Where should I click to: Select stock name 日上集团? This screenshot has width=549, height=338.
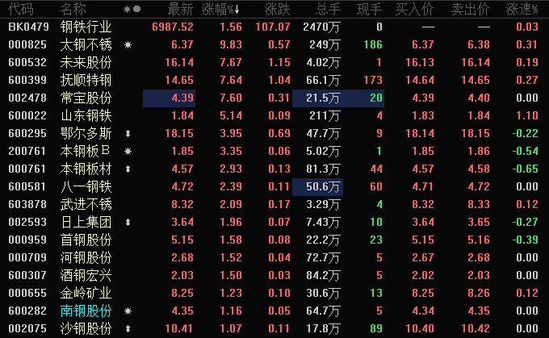(86, 222)
